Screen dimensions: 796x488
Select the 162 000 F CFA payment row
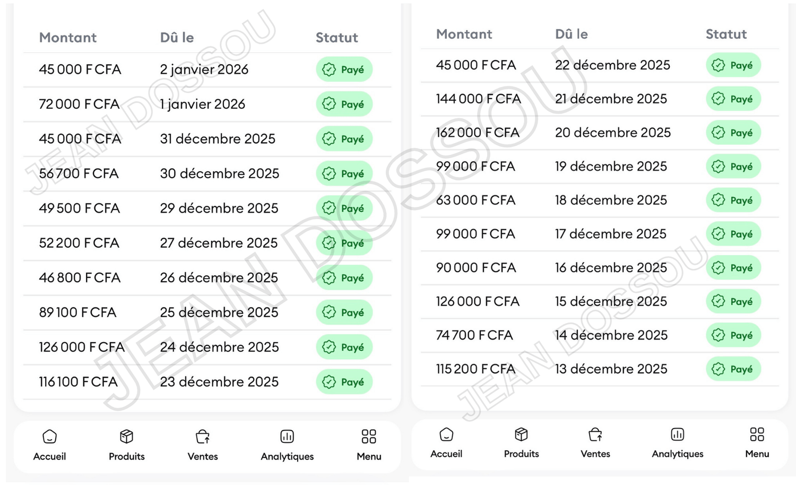coord(600,133)
